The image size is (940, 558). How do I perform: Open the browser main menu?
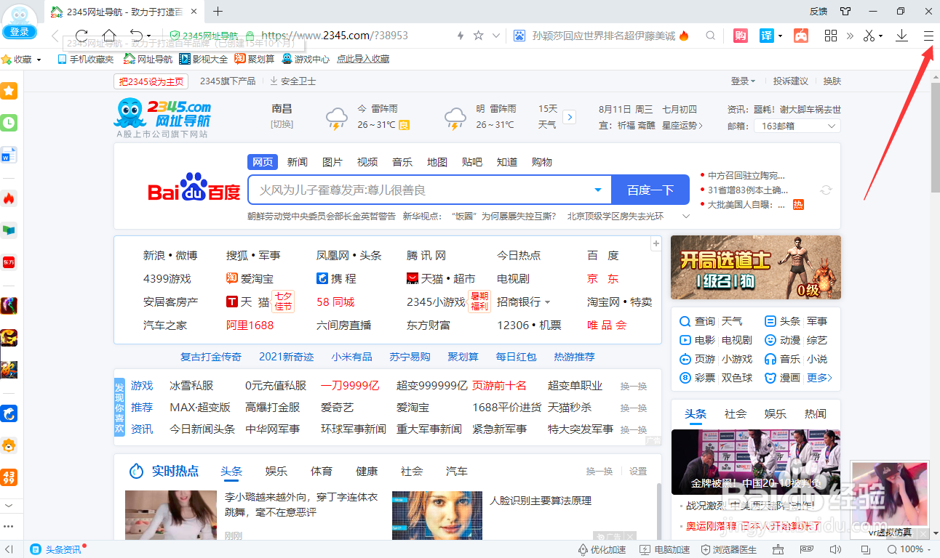pos(929,35)
